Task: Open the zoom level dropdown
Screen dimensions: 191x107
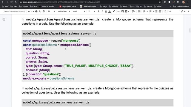Action: 51,11
